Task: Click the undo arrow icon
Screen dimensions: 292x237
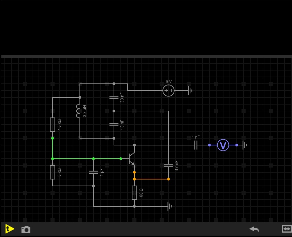Action: (254, 229)
